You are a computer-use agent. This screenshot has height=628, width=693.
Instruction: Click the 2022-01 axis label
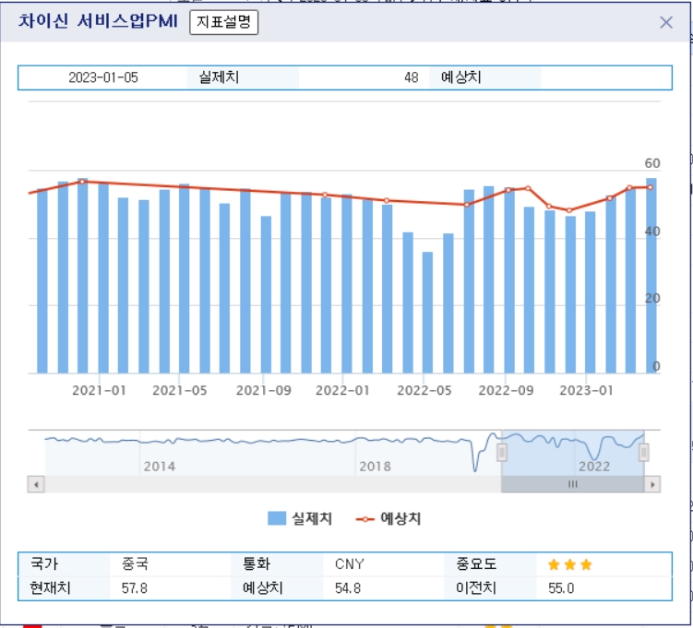[x=342, y=390]
